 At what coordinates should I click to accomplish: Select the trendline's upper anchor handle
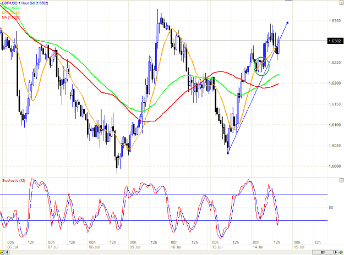pyautogui.click(x=288, y=23)
